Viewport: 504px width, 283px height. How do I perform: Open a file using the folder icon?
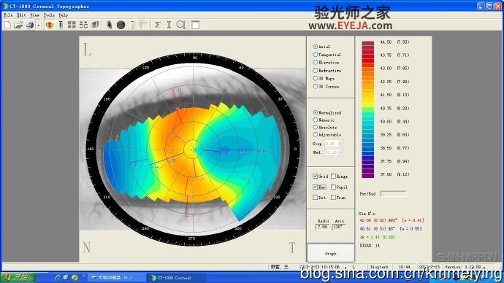pyautogui.click(x=18, y=25)
